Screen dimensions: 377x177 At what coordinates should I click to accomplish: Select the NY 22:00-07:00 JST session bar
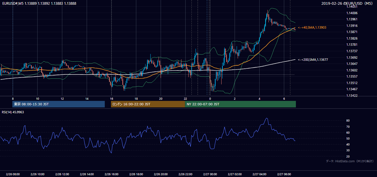[240, 104]
